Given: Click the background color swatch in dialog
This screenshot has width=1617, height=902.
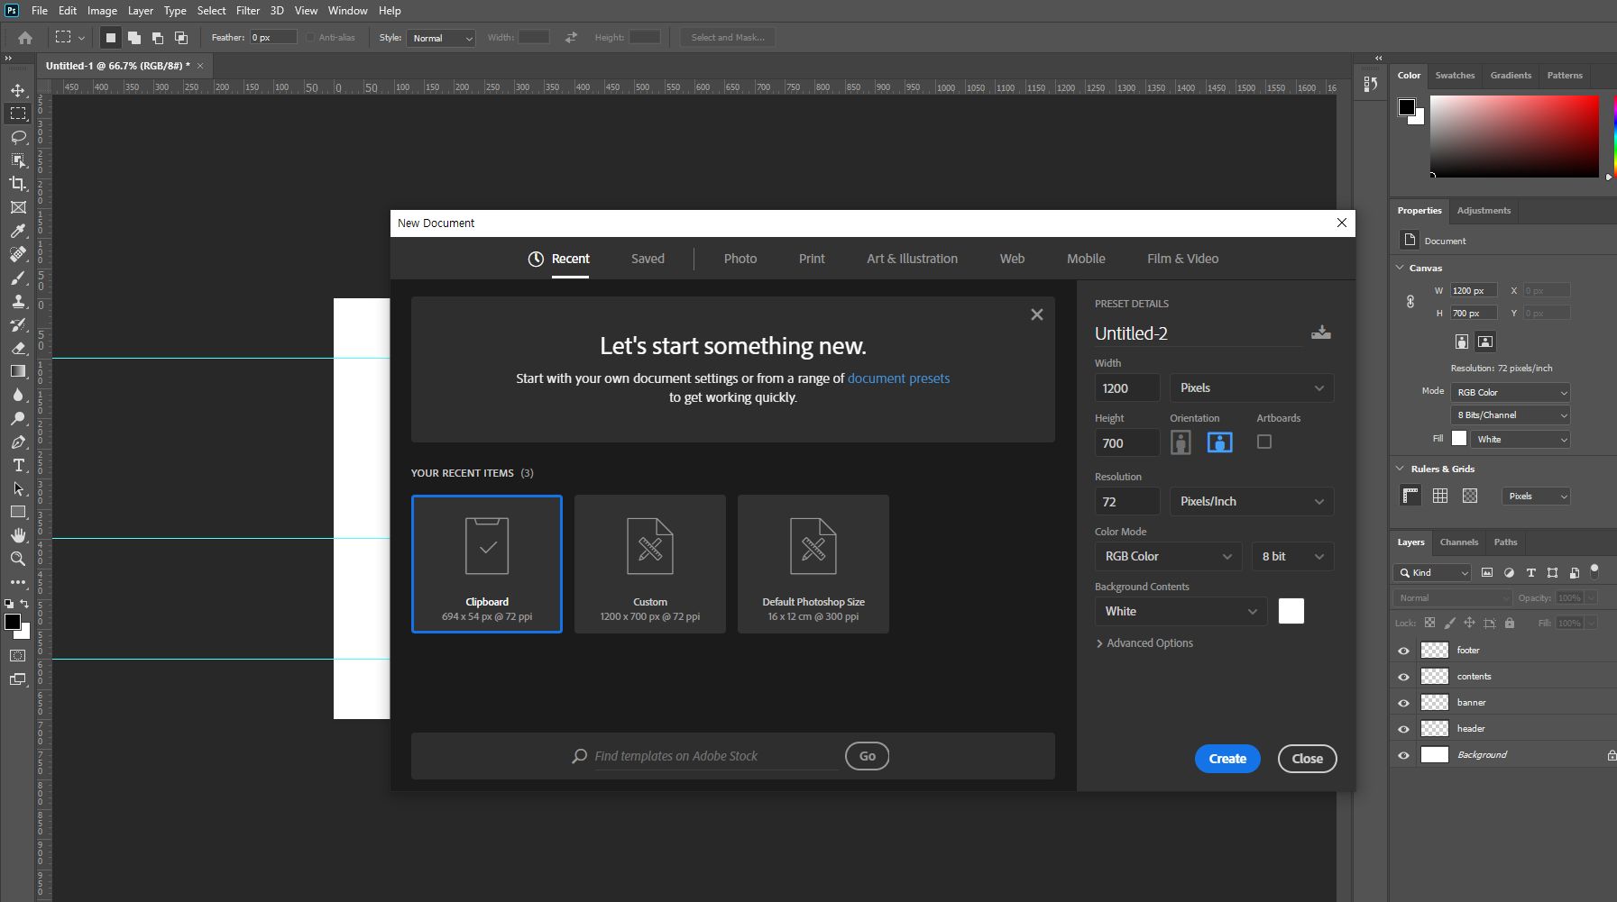Looking at the screenshot, I should click(1291, 611).
